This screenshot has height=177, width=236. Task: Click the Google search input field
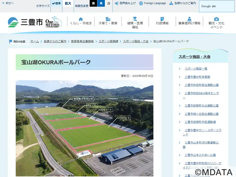(x=217, y=6)
